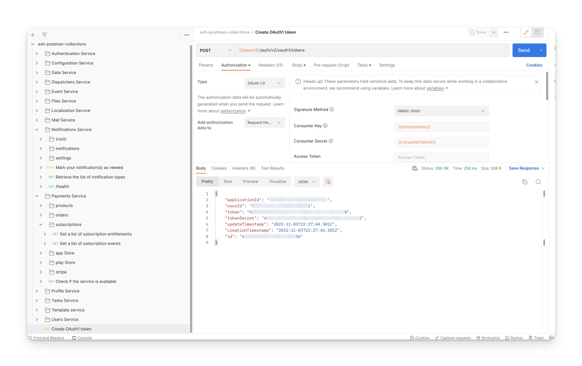582x366 pixels.
Task: Open the comments icon at top right
Action: pyautogui.click(x=537, y=32)
